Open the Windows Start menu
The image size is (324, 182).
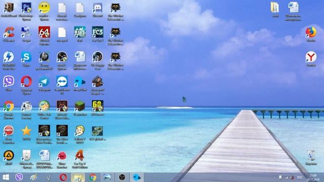6,177
